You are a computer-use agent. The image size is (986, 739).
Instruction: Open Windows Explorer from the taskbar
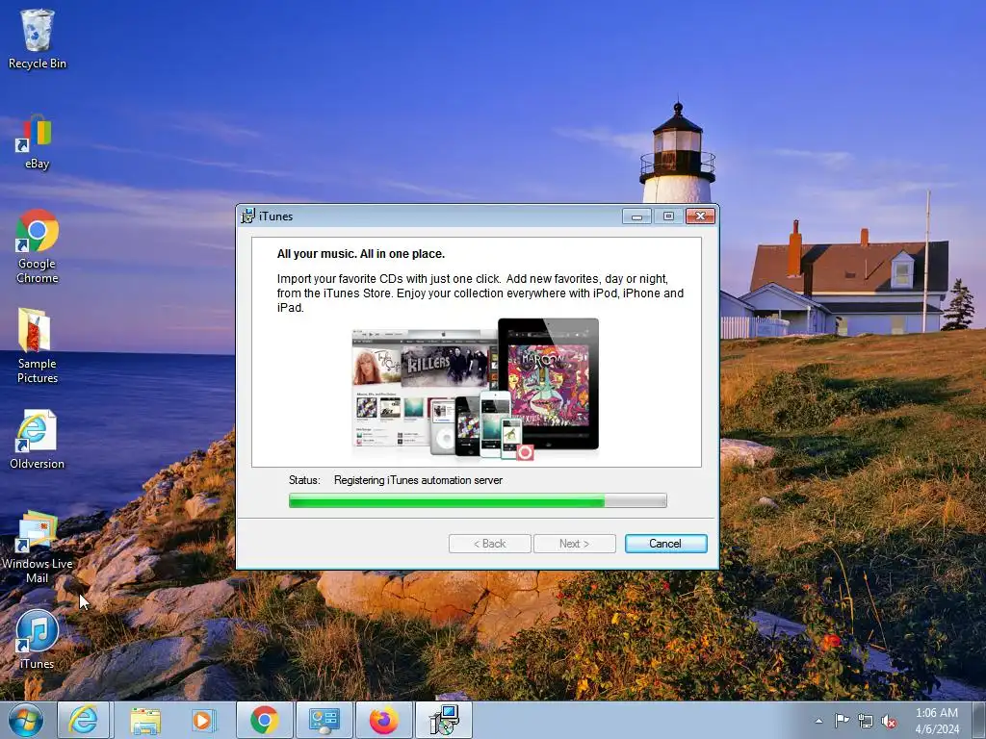(x=145, y=720)
